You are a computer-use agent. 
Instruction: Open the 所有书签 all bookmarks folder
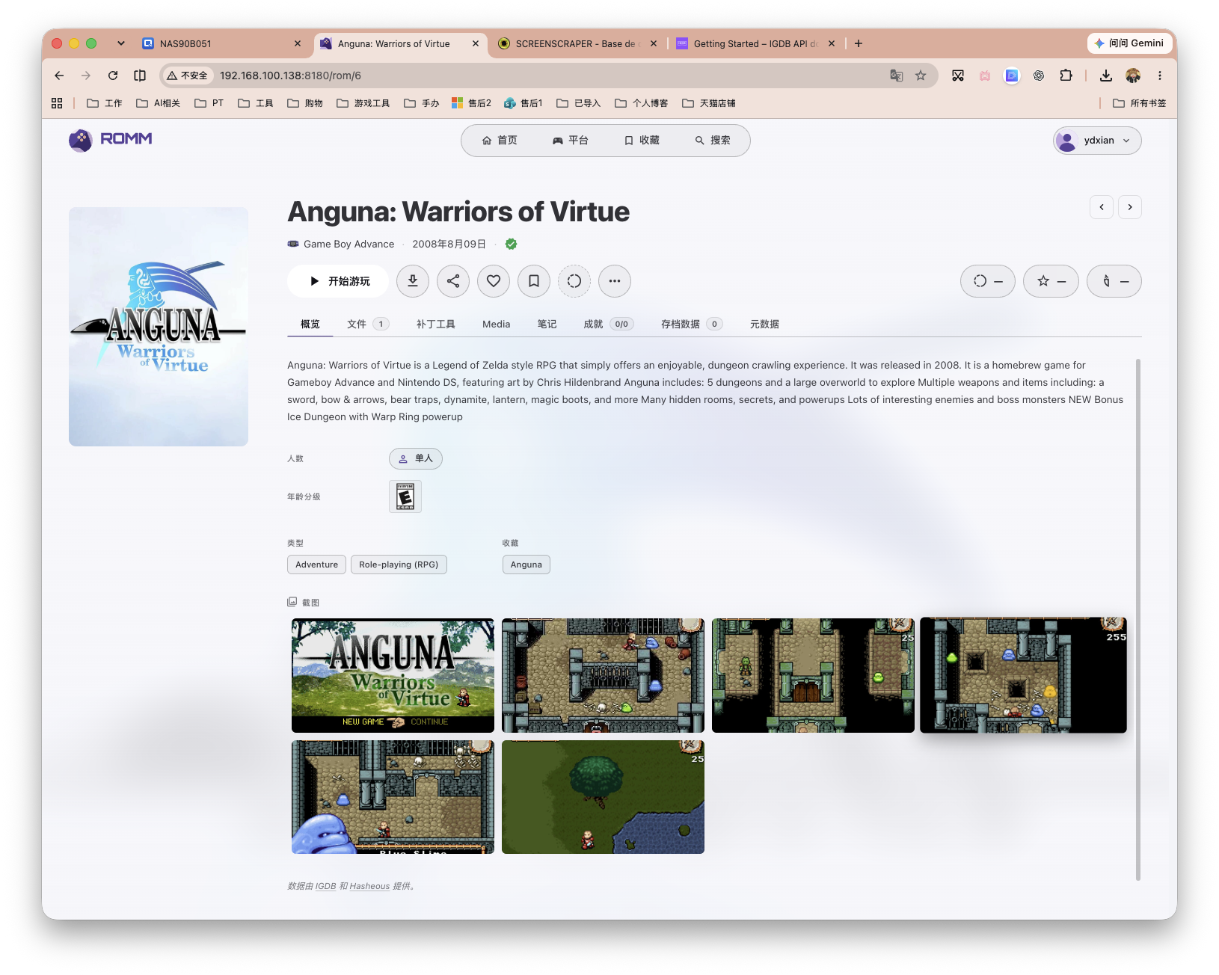(1140, 103)
